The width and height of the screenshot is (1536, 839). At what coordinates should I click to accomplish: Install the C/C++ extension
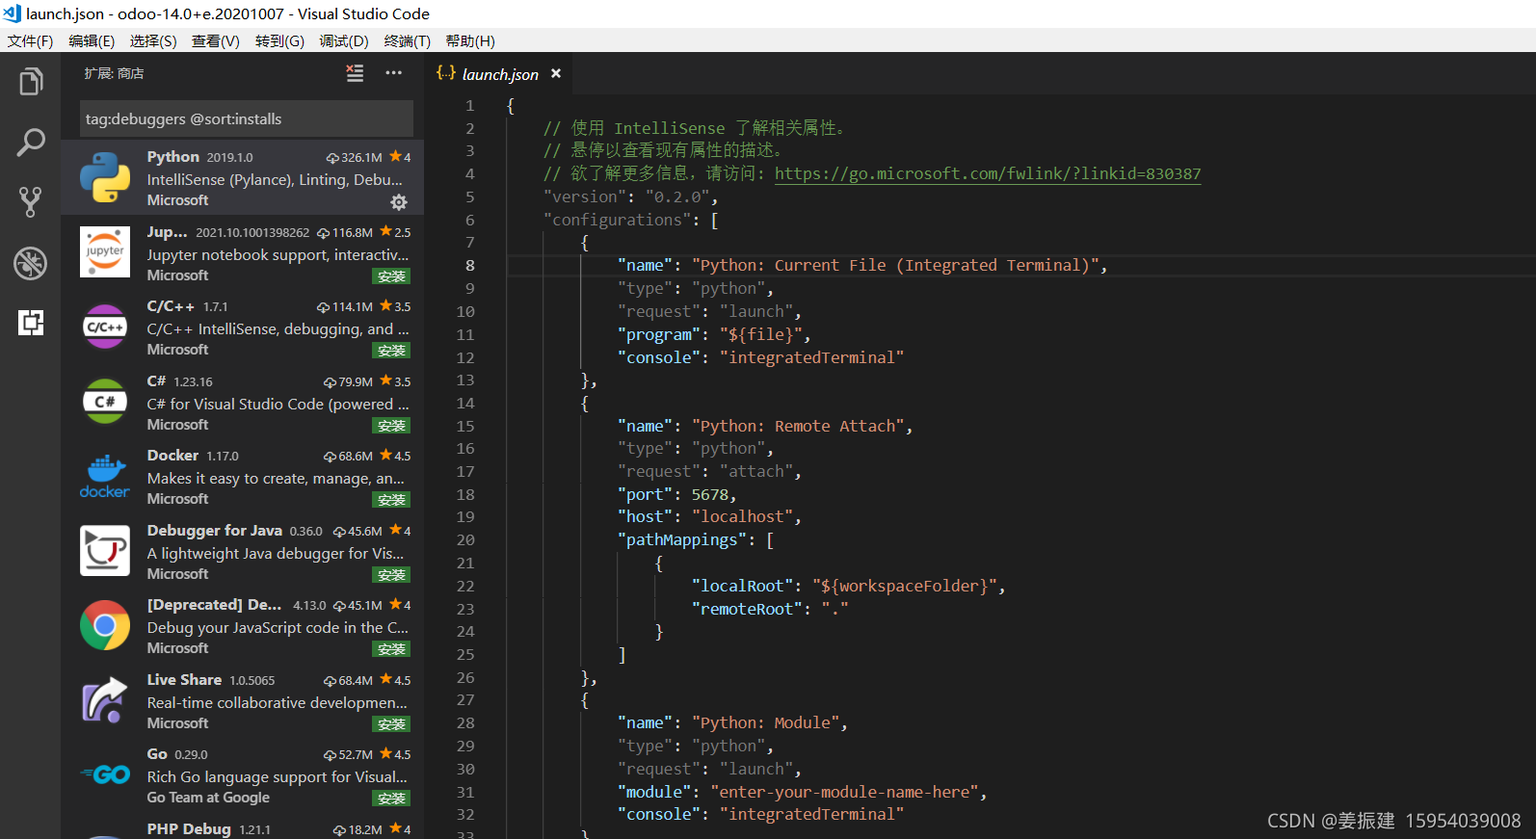[x=392, y=351]
